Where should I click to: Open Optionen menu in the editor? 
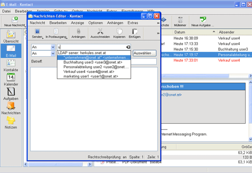point(95,23)
